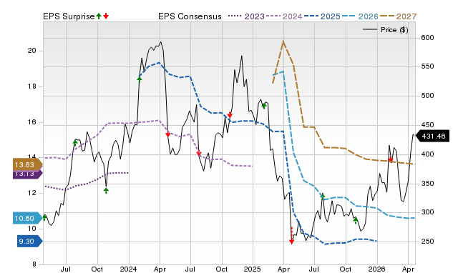Select the green surprise arrow after July 2025

(x=323, y=197)
